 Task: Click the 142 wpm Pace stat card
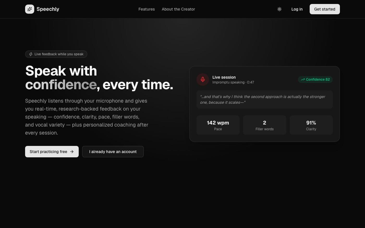(218, 125)
